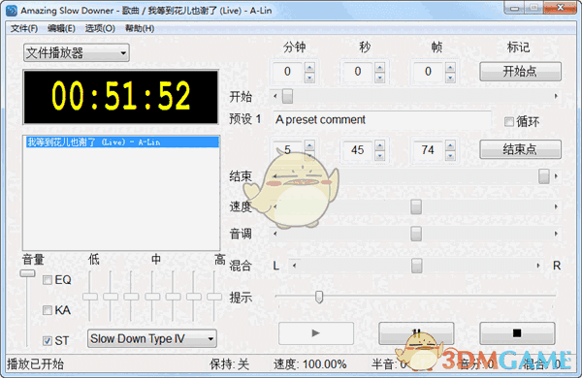
Task: Click the 混合 slider left arrow near L
Action: tap(294, 266)
